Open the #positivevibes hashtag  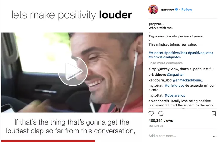tap(176, 53)
